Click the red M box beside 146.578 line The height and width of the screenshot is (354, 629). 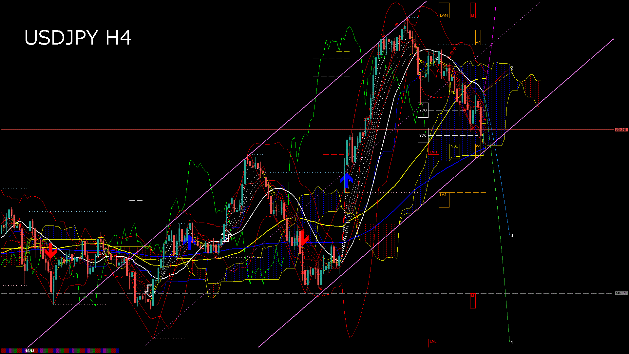(x=473, y=301)
